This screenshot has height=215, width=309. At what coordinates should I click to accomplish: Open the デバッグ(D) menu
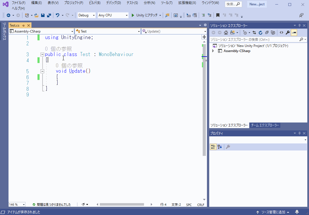114,3
